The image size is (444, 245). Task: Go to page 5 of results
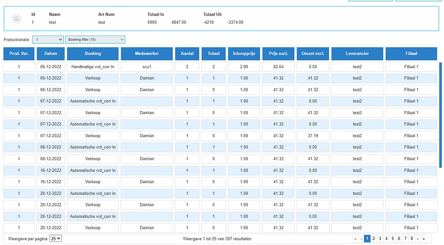[392, 239]
